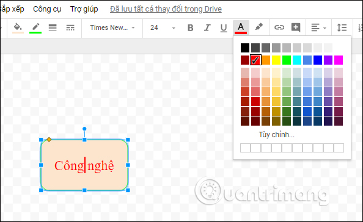Open the border color pencil tool
363x222 pixels.
[x=35, y=28]
